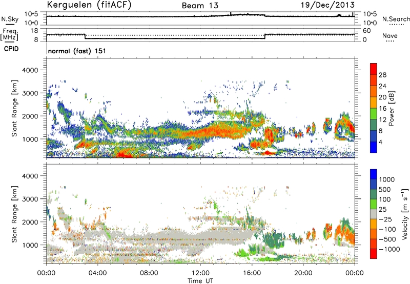The height and width of the screenshot is (284, 410).
Task: Click the gray segment of the Velocity colorbar
Action: click(x=374, y=214)
